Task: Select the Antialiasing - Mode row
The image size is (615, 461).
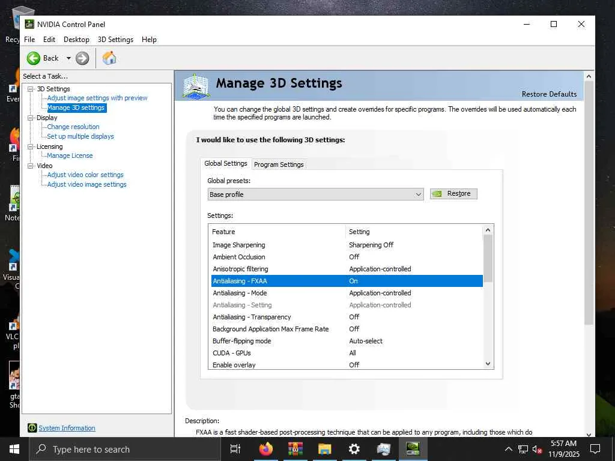Action: click(347, 293)
